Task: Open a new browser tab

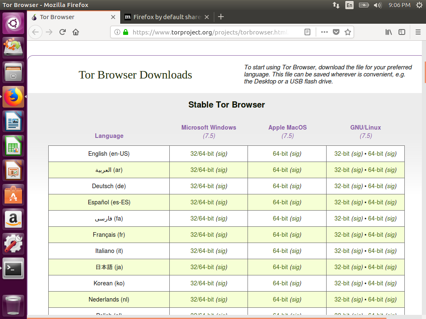Action: pyautogui.click(x=220, y=17)
